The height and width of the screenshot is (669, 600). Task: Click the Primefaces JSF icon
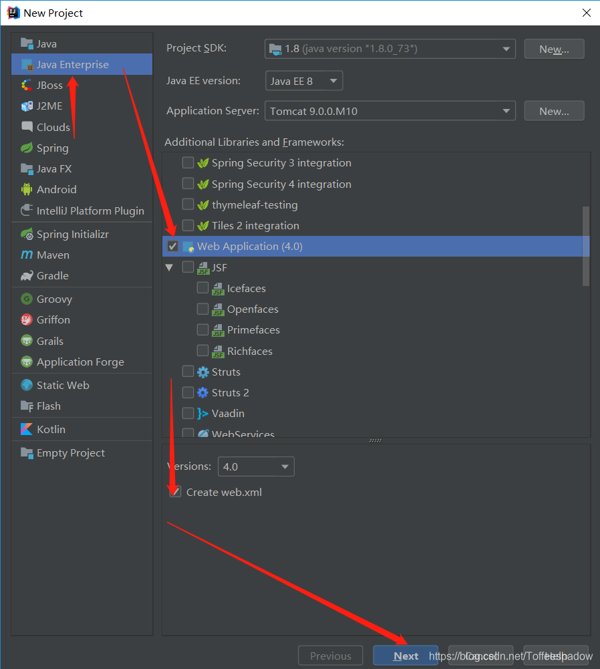218,329
